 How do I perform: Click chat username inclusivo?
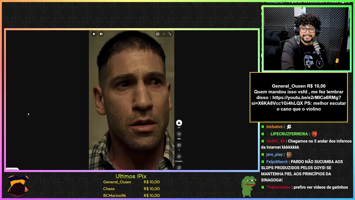[x=274, y=127]
